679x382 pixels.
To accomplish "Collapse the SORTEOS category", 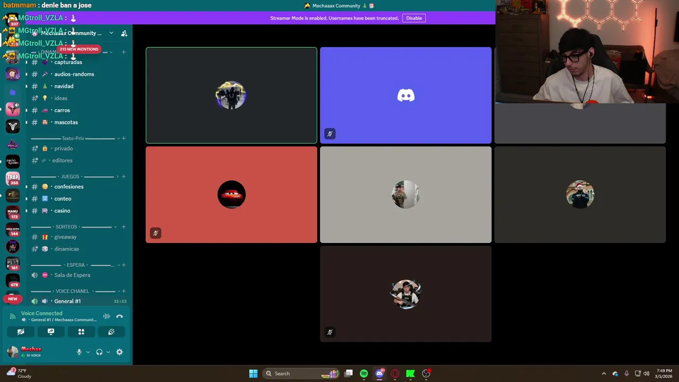I will point(73,227).
